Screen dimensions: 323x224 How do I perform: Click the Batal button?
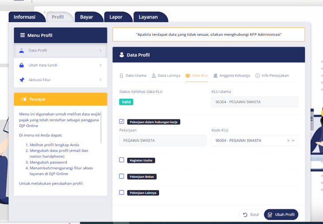[251, 215]
